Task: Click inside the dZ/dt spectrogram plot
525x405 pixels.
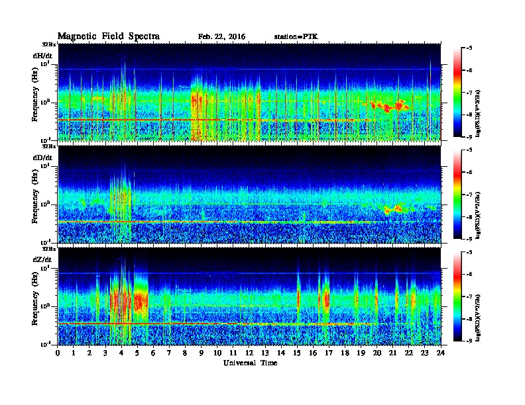Action: click(x=249, y=296)
